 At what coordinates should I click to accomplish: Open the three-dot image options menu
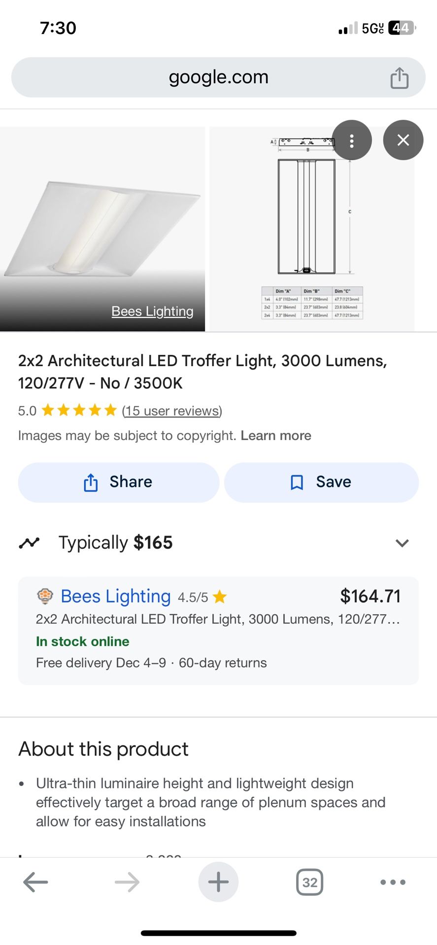point(352,140)
